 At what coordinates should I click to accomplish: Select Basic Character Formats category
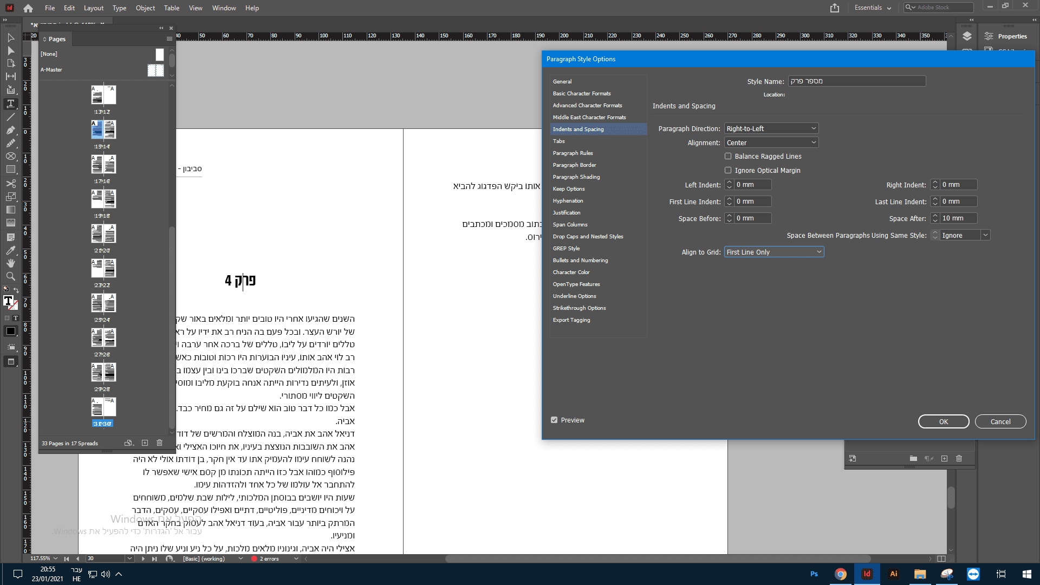[581, 94]
